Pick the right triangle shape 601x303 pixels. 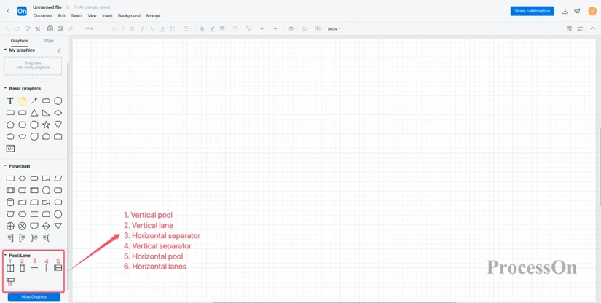pyautogui.click(x=46, y=113)
